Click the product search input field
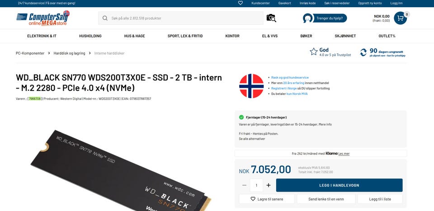This screenshot has height=211, width=434. pos(181,18)
